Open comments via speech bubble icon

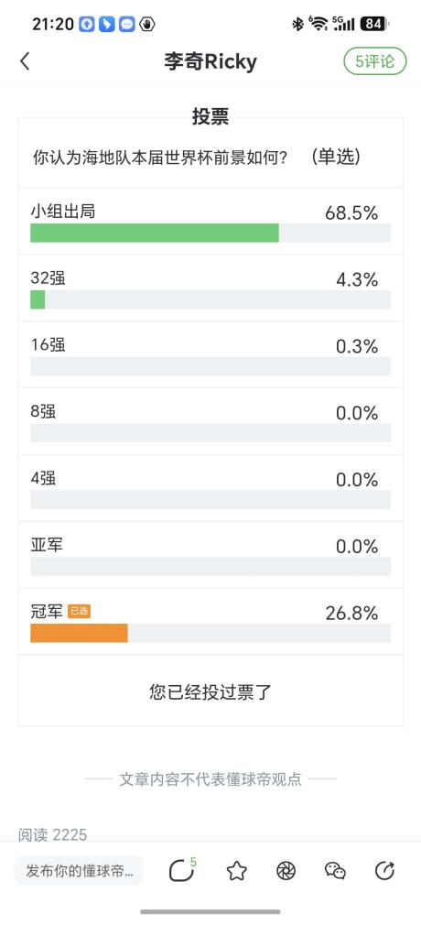pyautogui.click(x=182, y=870)
